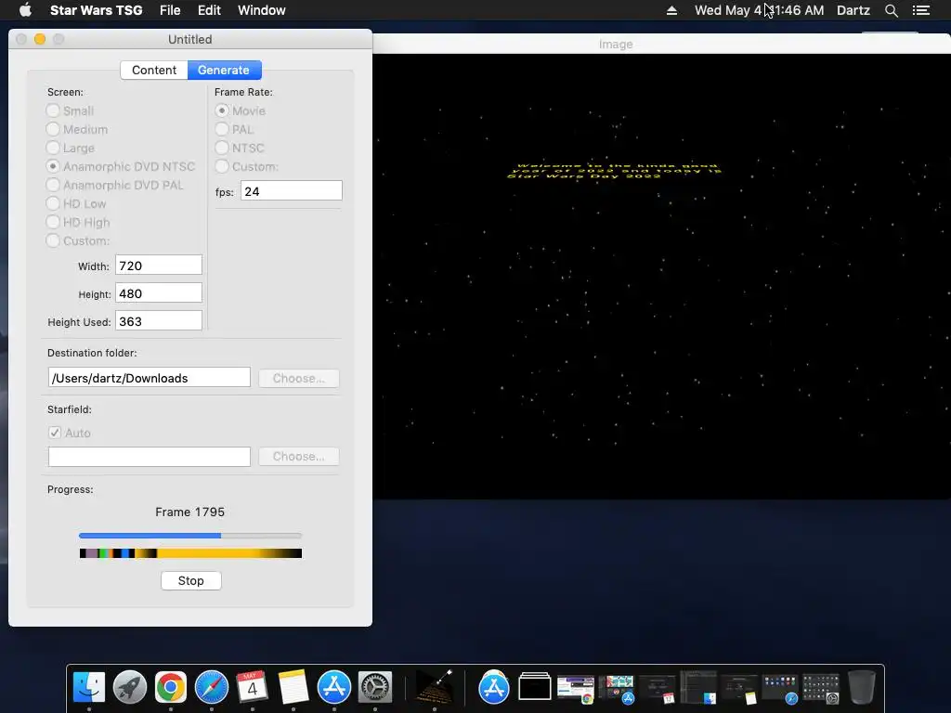Select the Medium screen size option
Screen dimensions: 951x713
(x=53, y=129)
